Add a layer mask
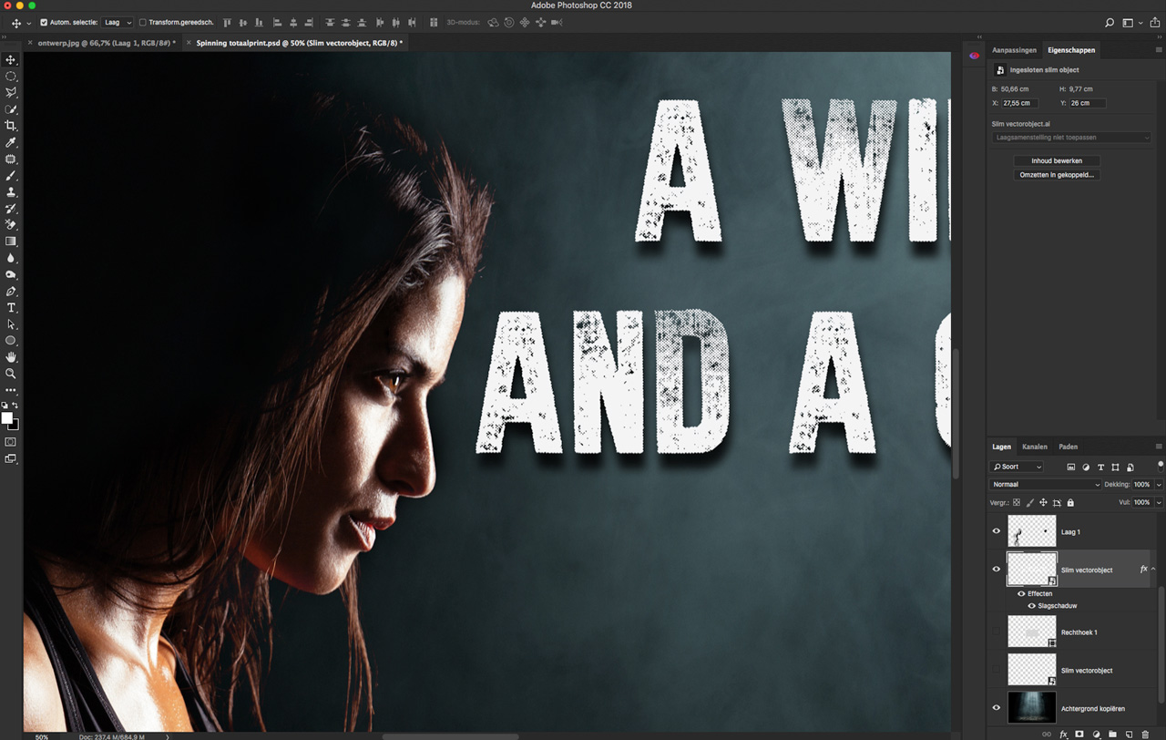The image size is (1166, 740). coord(1079,734)
